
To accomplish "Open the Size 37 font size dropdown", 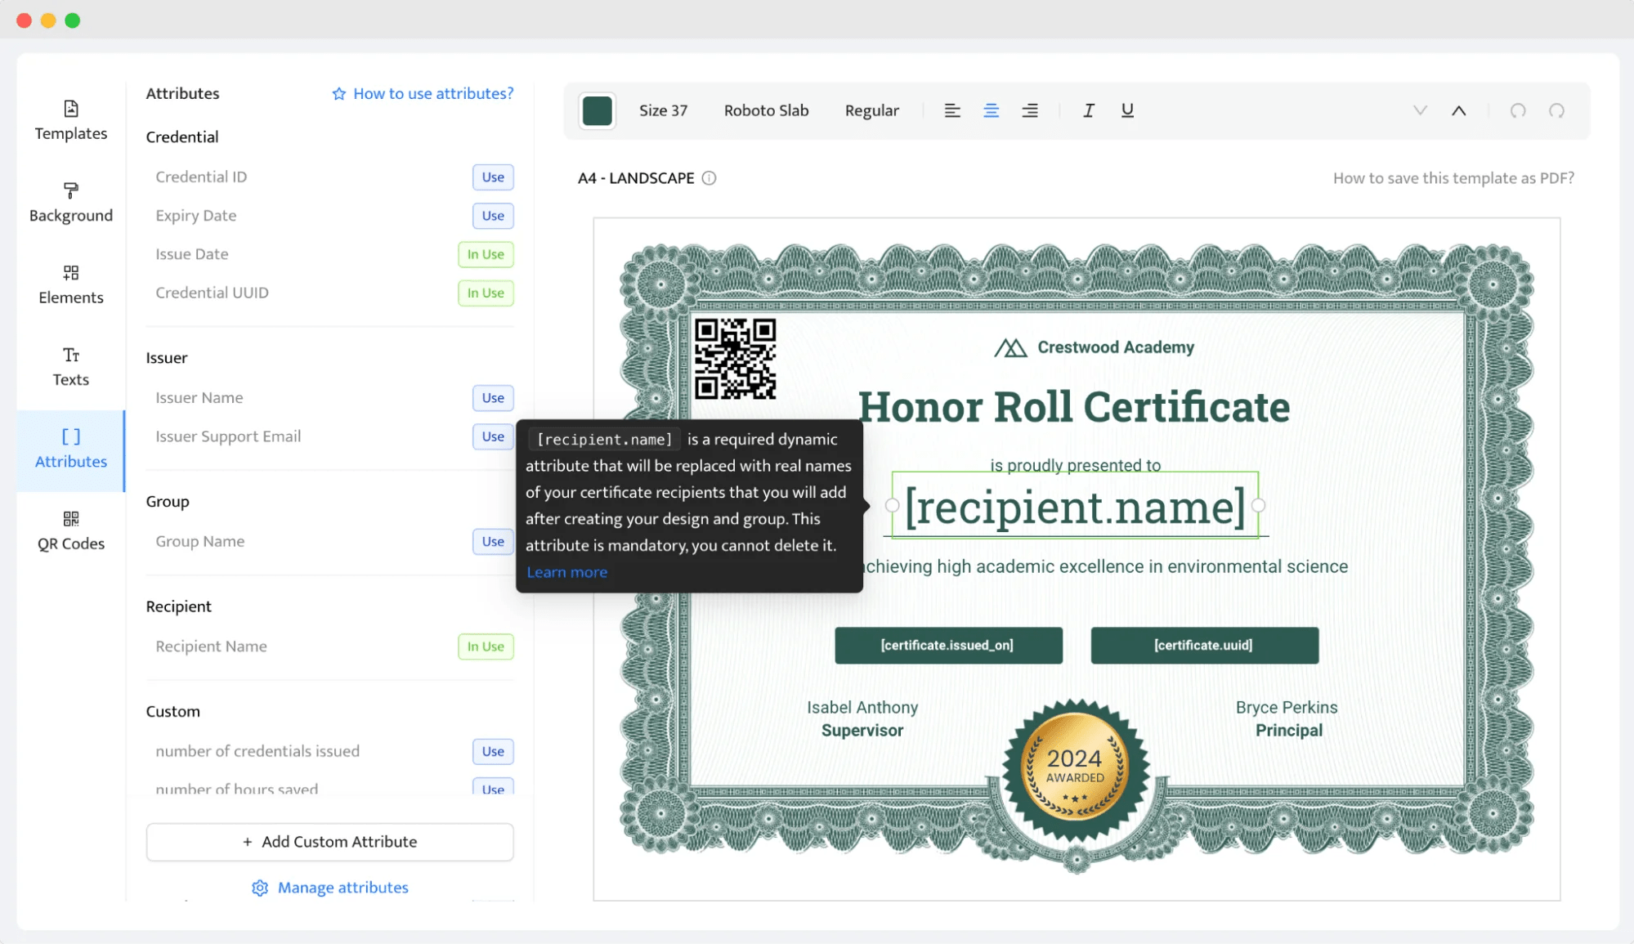I will click(663, 110).
